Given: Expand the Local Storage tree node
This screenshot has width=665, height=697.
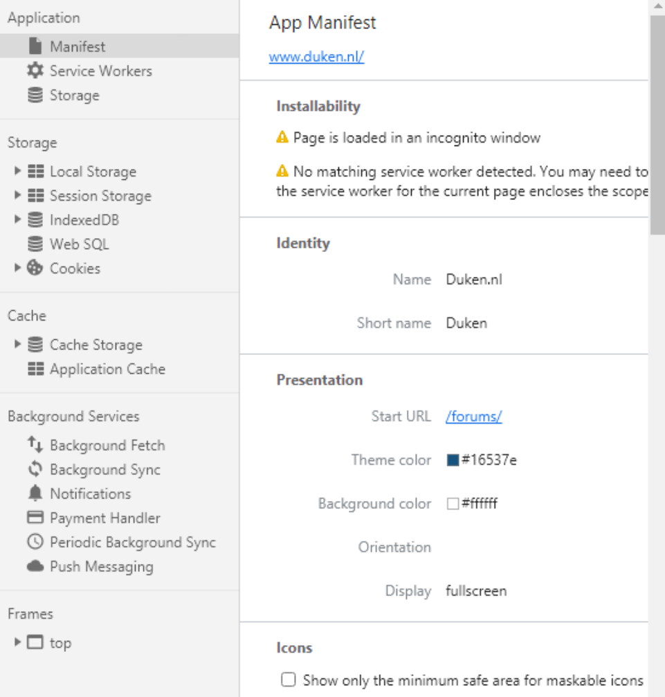Looking at the screenshot, I should pos(17,171).
